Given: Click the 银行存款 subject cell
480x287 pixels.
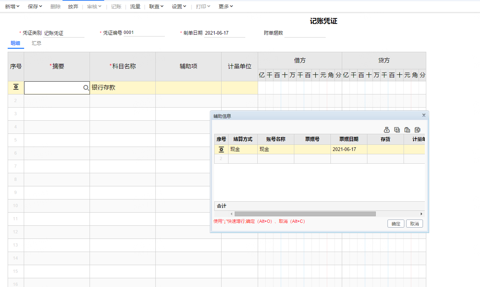Looking at the screenshot, I should [x=122, y=88].
